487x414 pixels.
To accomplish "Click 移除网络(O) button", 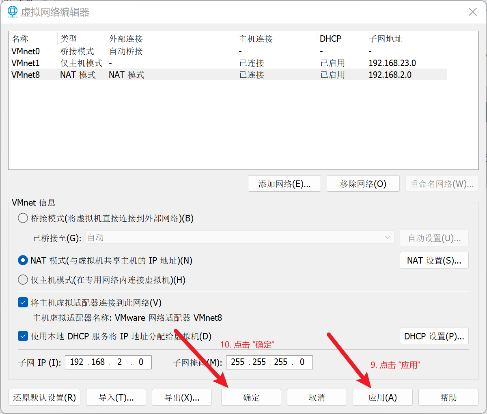I will pos(363,184).
